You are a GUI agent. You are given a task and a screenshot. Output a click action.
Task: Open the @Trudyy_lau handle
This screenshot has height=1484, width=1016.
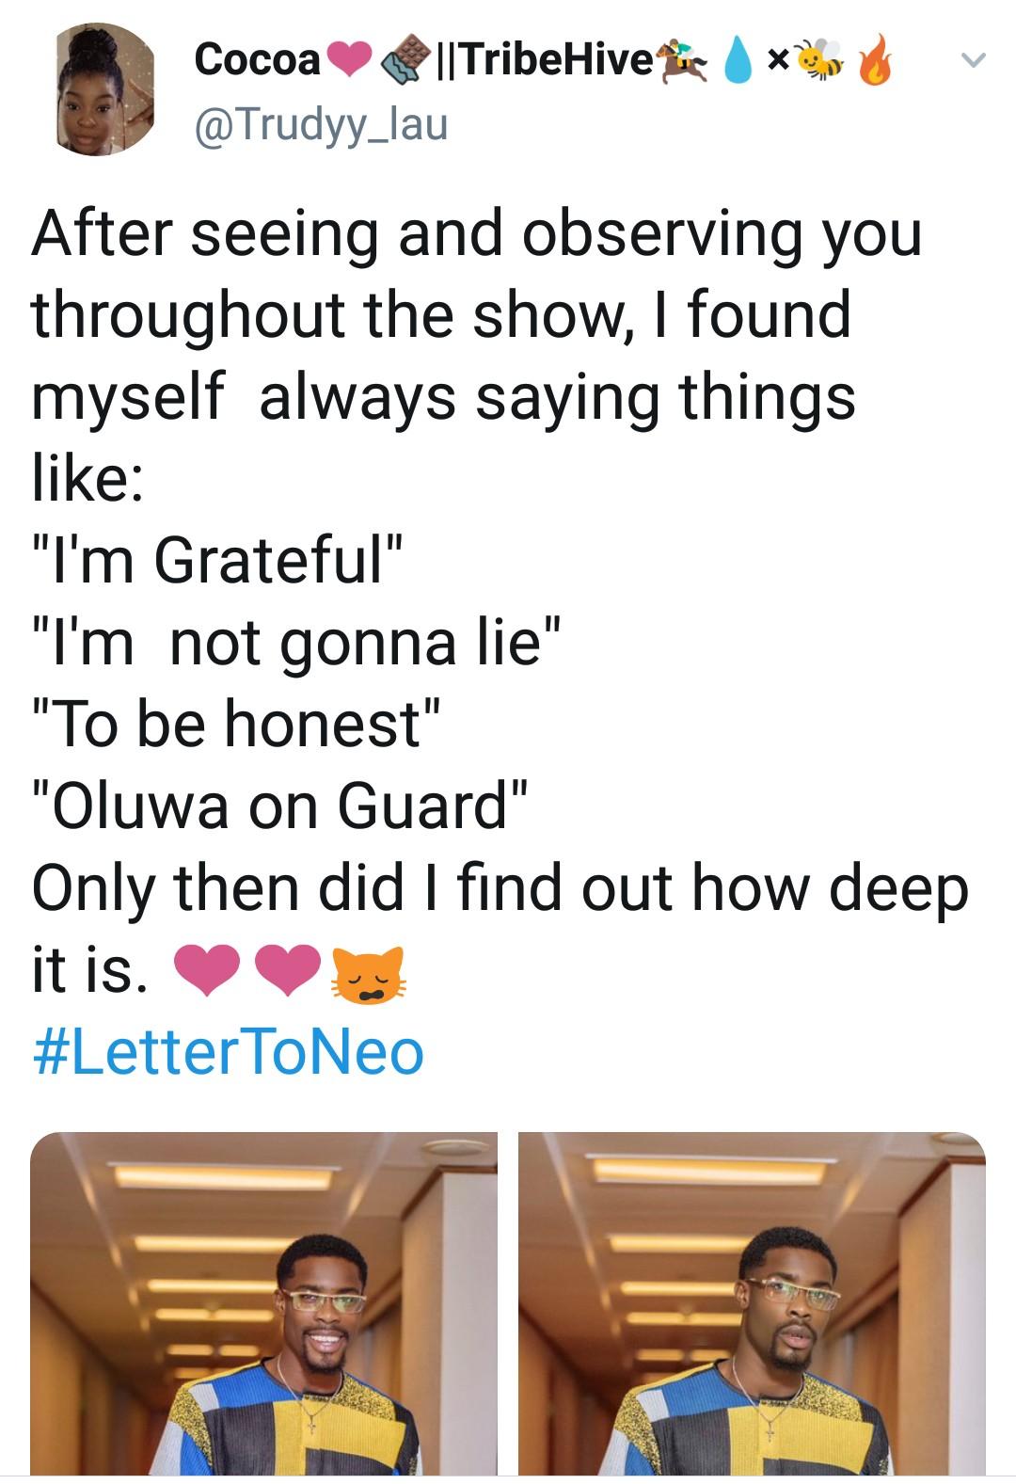click(x=321, y=123)
